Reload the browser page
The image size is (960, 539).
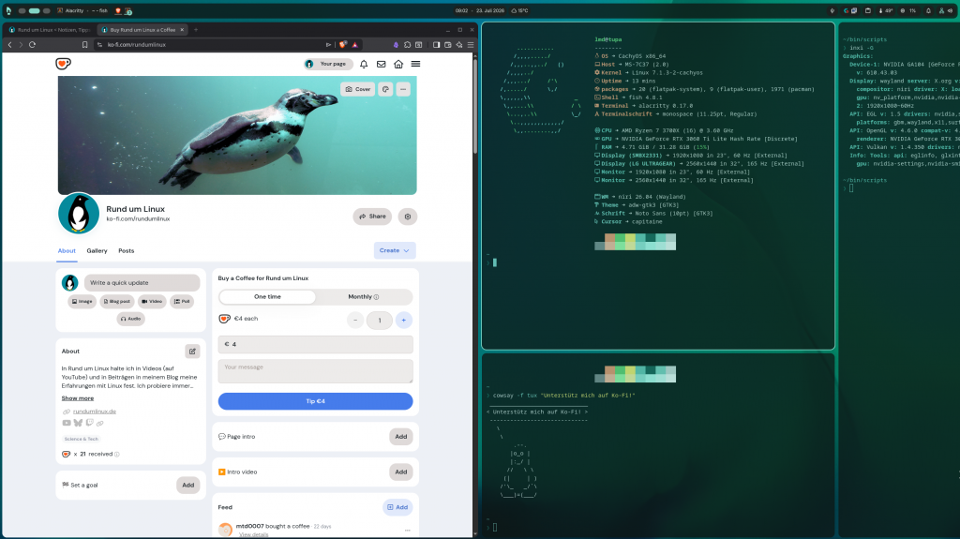coord(33,45)
